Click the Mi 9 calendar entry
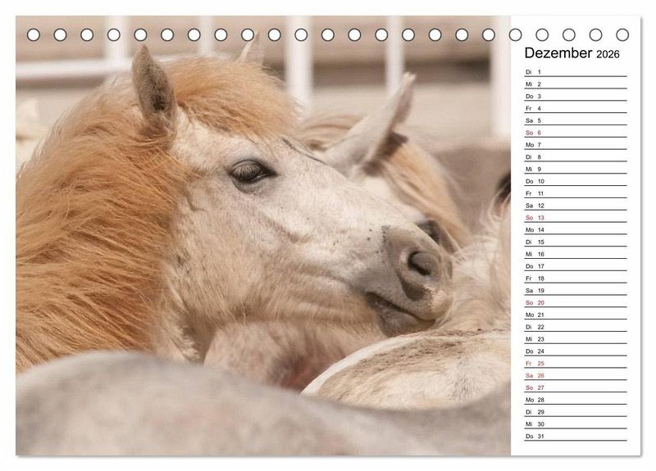Screen dimensions: 656x471 (575, 169)
